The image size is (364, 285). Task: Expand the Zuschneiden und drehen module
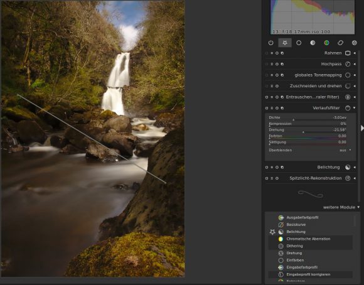pyautogui.click(x=355, y=86)
